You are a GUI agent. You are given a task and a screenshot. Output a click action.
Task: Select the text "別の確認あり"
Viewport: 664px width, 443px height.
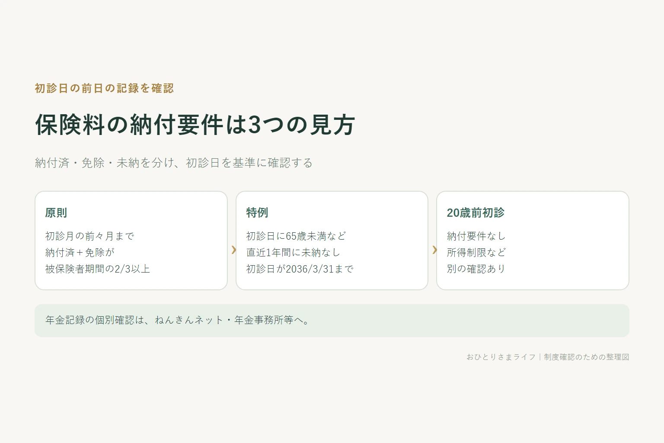476,269
